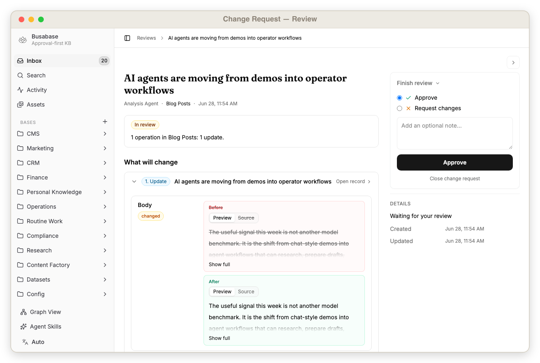The width and height of the screenshot is (540, 363).
Task: Click the optional note text field
Action: [455, 133]
